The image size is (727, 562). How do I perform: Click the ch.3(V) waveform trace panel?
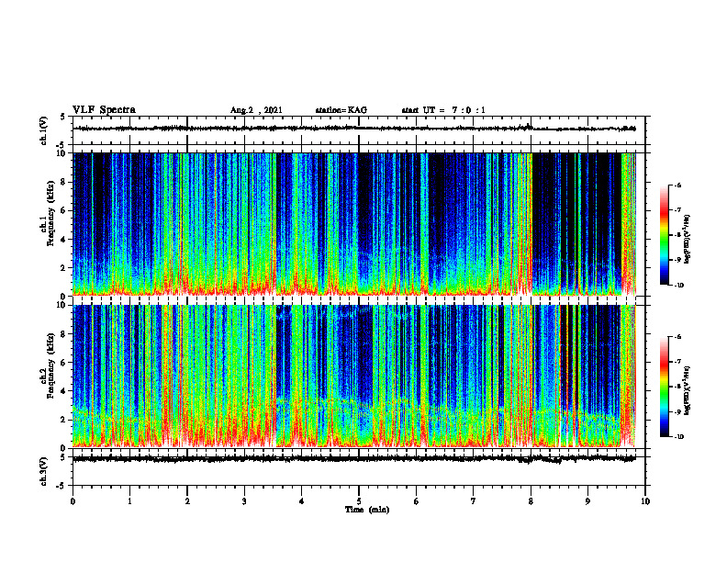pyautogui.click(x=359, y=471)
